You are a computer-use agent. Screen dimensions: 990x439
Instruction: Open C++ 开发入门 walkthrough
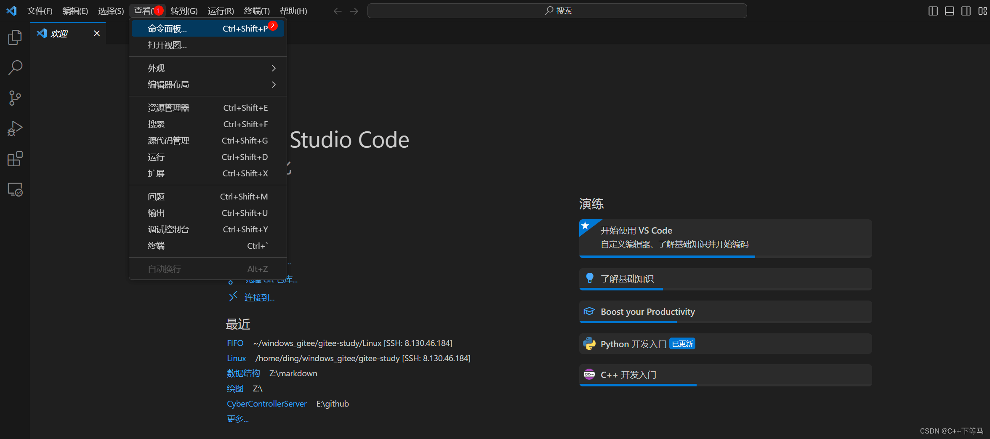click(725, 375)
